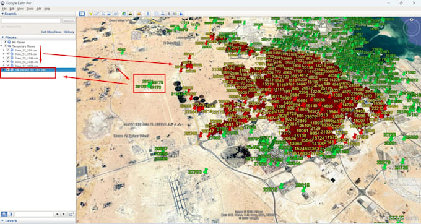Expand the Layers panel header
The width and height of the screenshot is (421, 224).
(38, 220)
